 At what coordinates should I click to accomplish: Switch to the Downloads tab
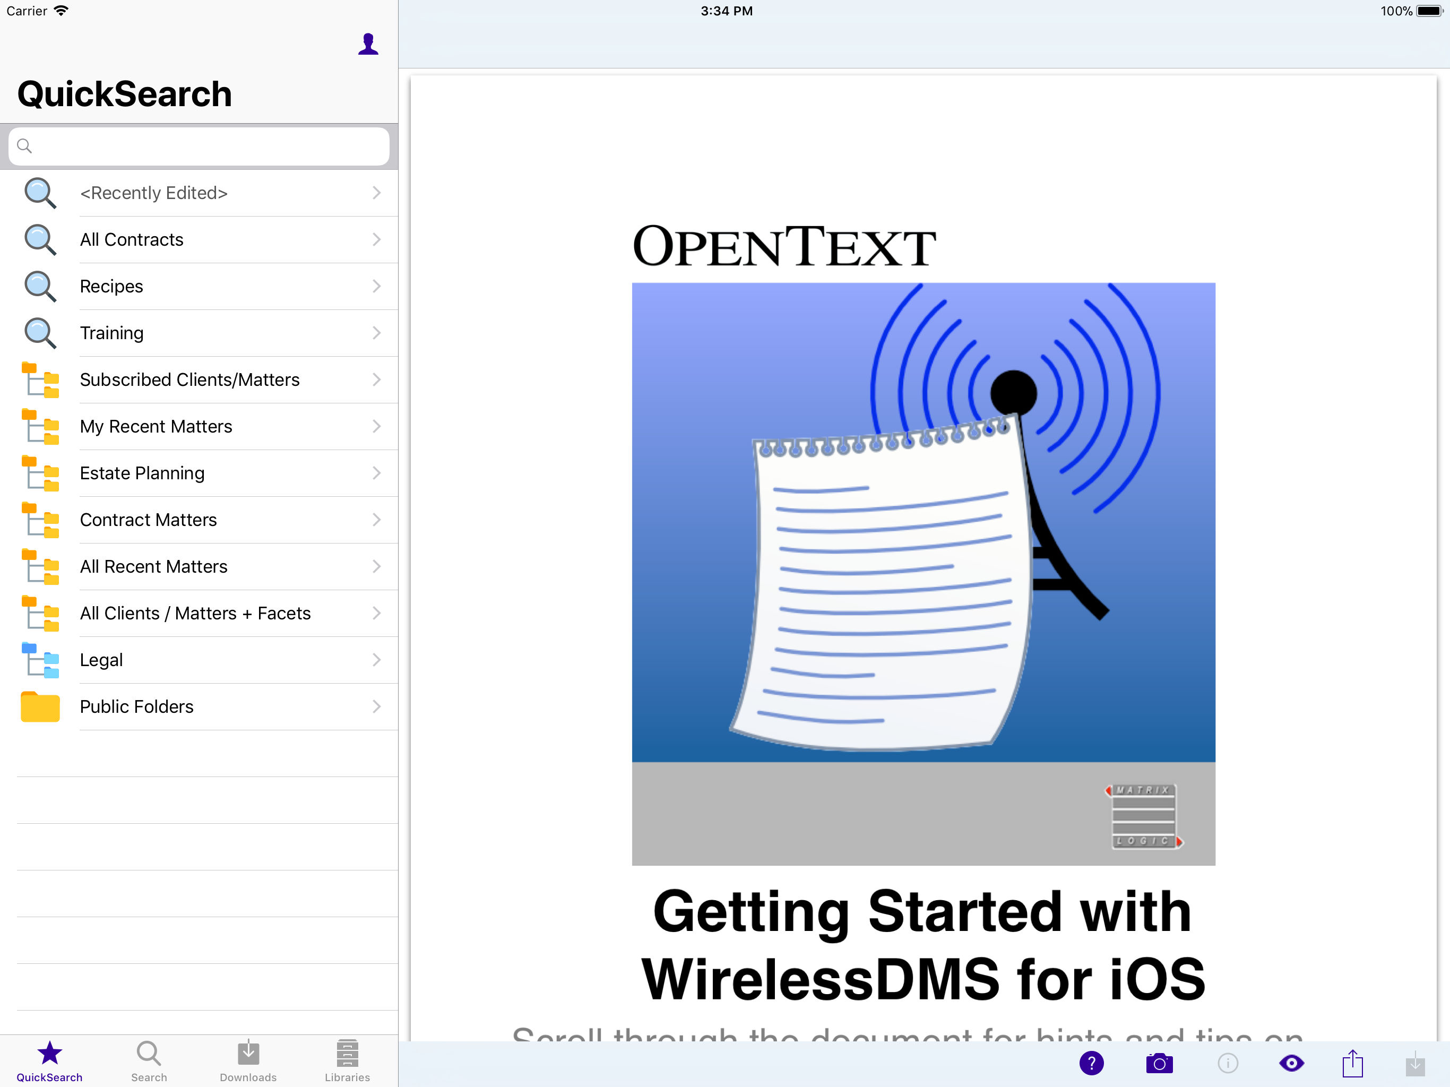point(248,1061)
